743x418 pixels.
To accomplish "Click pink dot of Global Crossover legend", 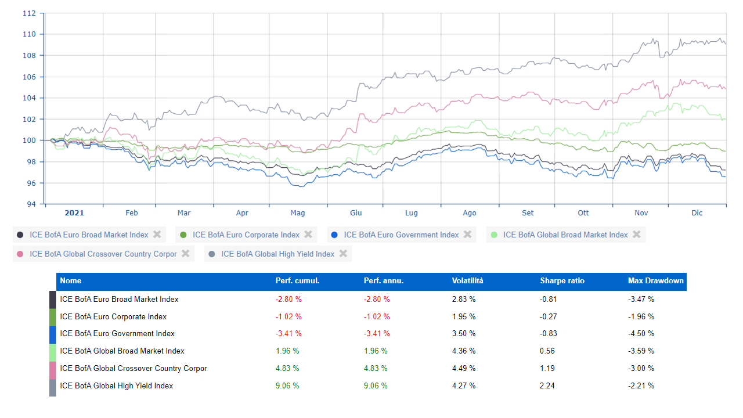I will [20, 254].
